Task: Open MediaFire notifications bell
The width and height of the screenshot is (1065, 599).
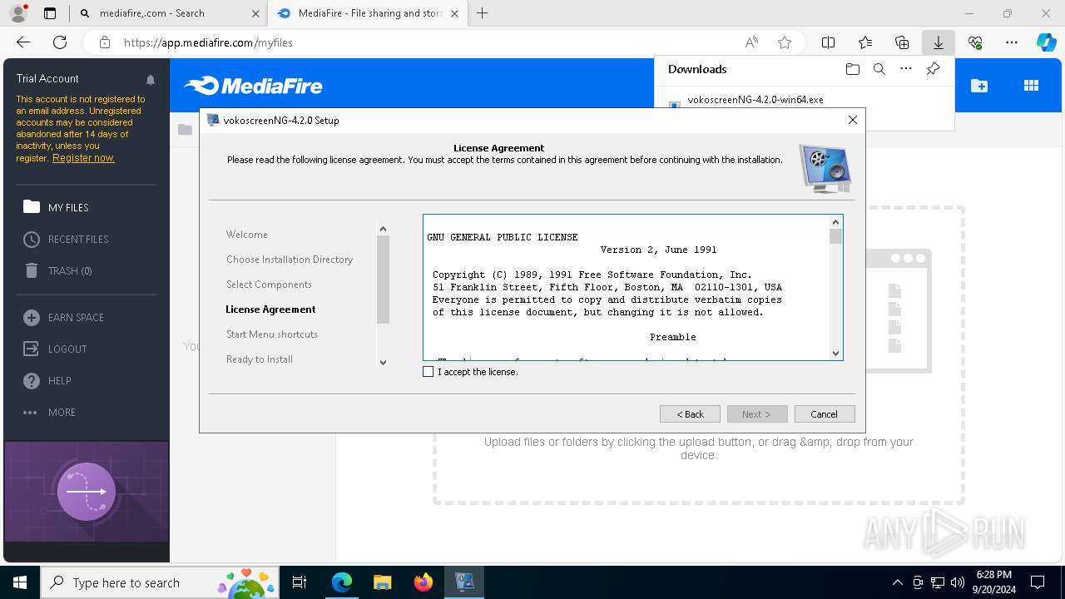Action: [x=151, y=79]
